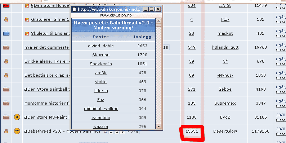Screen dimensions: 286x143
Task: Click the poll icon before Den Store Hunde thread
Action: point(27,5)
